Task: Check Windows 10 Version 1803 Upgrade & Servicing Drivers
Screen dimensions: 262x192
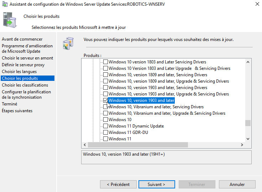Action: [x=105, y=68]
